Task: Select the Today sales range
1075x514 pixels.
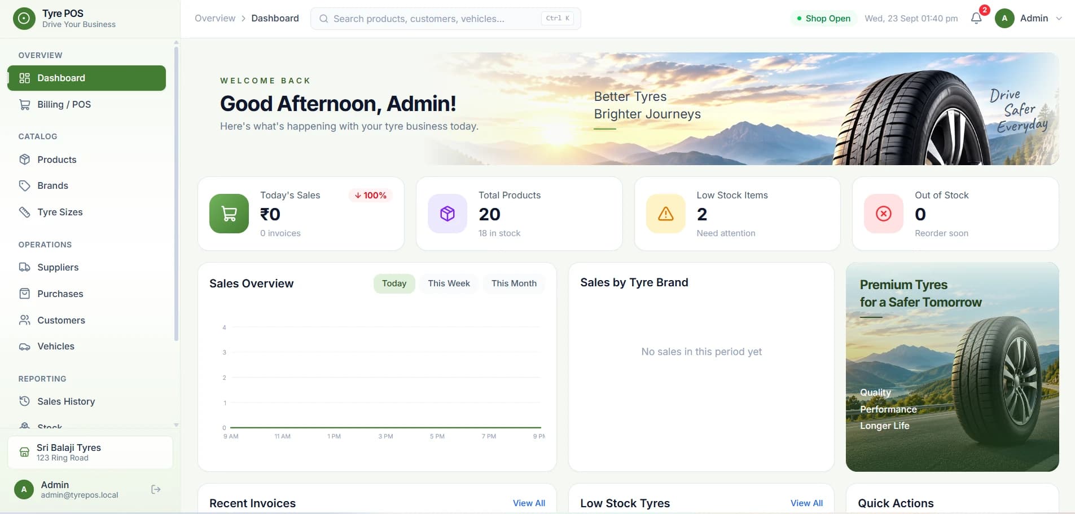Action: pyautogui.click(x=394, y=283)
